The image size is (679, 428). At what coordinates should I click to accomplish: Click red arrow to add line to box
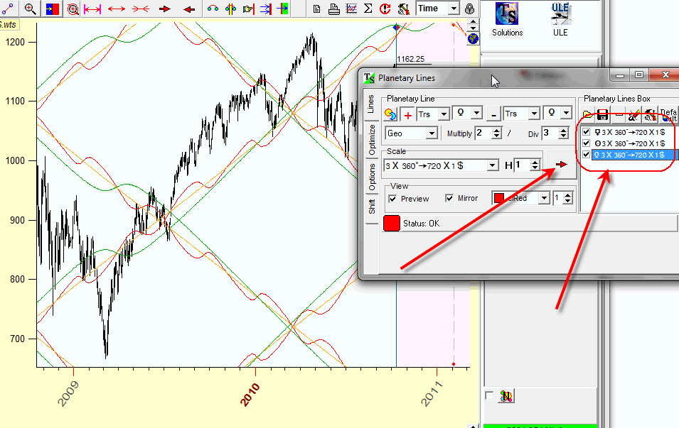click(x=562, y=165)
